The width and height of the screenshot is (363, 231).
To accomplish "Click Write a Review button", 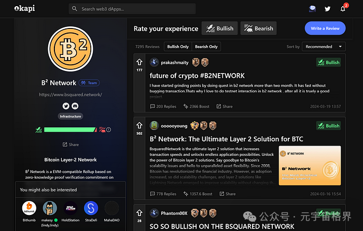I will click(x=325, y=28).
